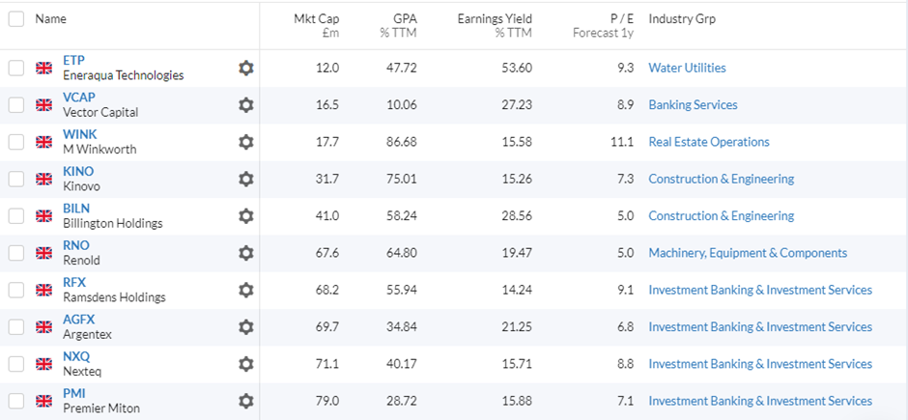This screenshot has width=908, height=420.
Task: Sort by P / E Forecast column
Action: (x=603, y=25)
